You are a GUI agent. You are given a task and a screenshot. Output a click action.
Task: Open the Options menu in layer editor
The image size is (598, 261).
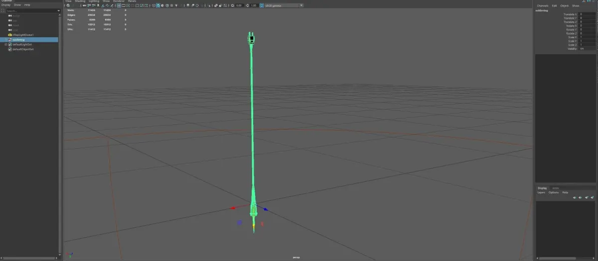tap(554, 192)
